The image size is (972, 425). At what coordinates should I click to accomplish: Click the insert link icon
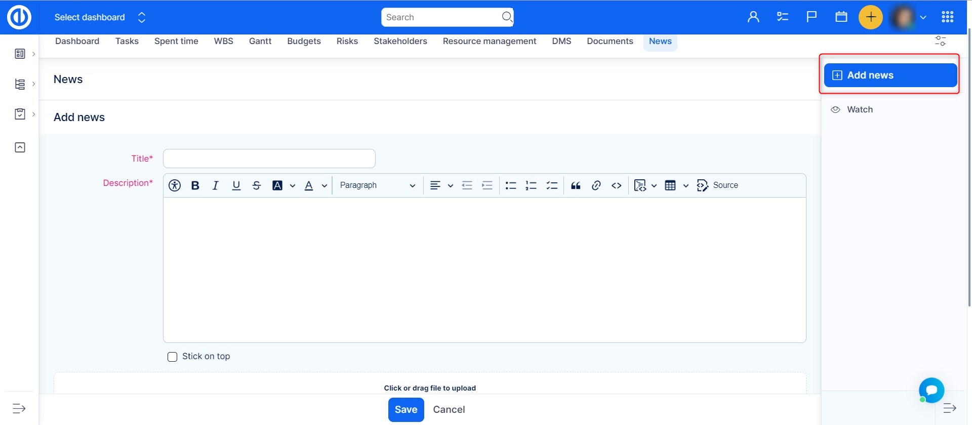(596, 185)
